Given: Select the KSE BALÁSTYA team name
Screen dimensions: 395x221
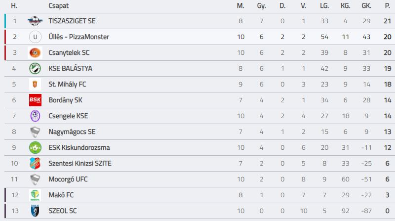Looking at the screenshot, I should [70, 68].
